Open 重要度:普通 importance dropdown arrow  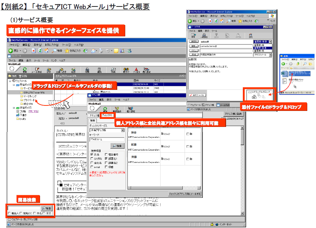270,42
